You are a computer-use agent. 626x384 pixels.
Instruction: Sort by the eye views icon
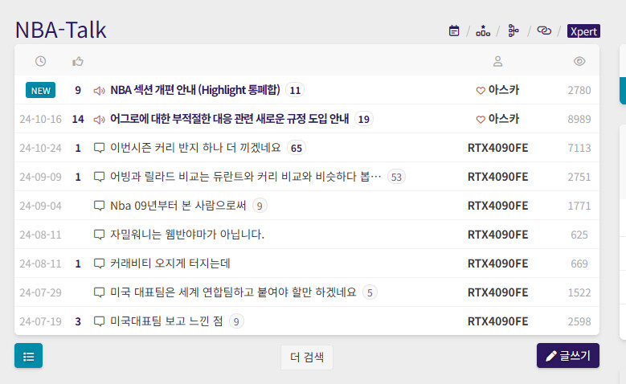[x=579, y=61]
